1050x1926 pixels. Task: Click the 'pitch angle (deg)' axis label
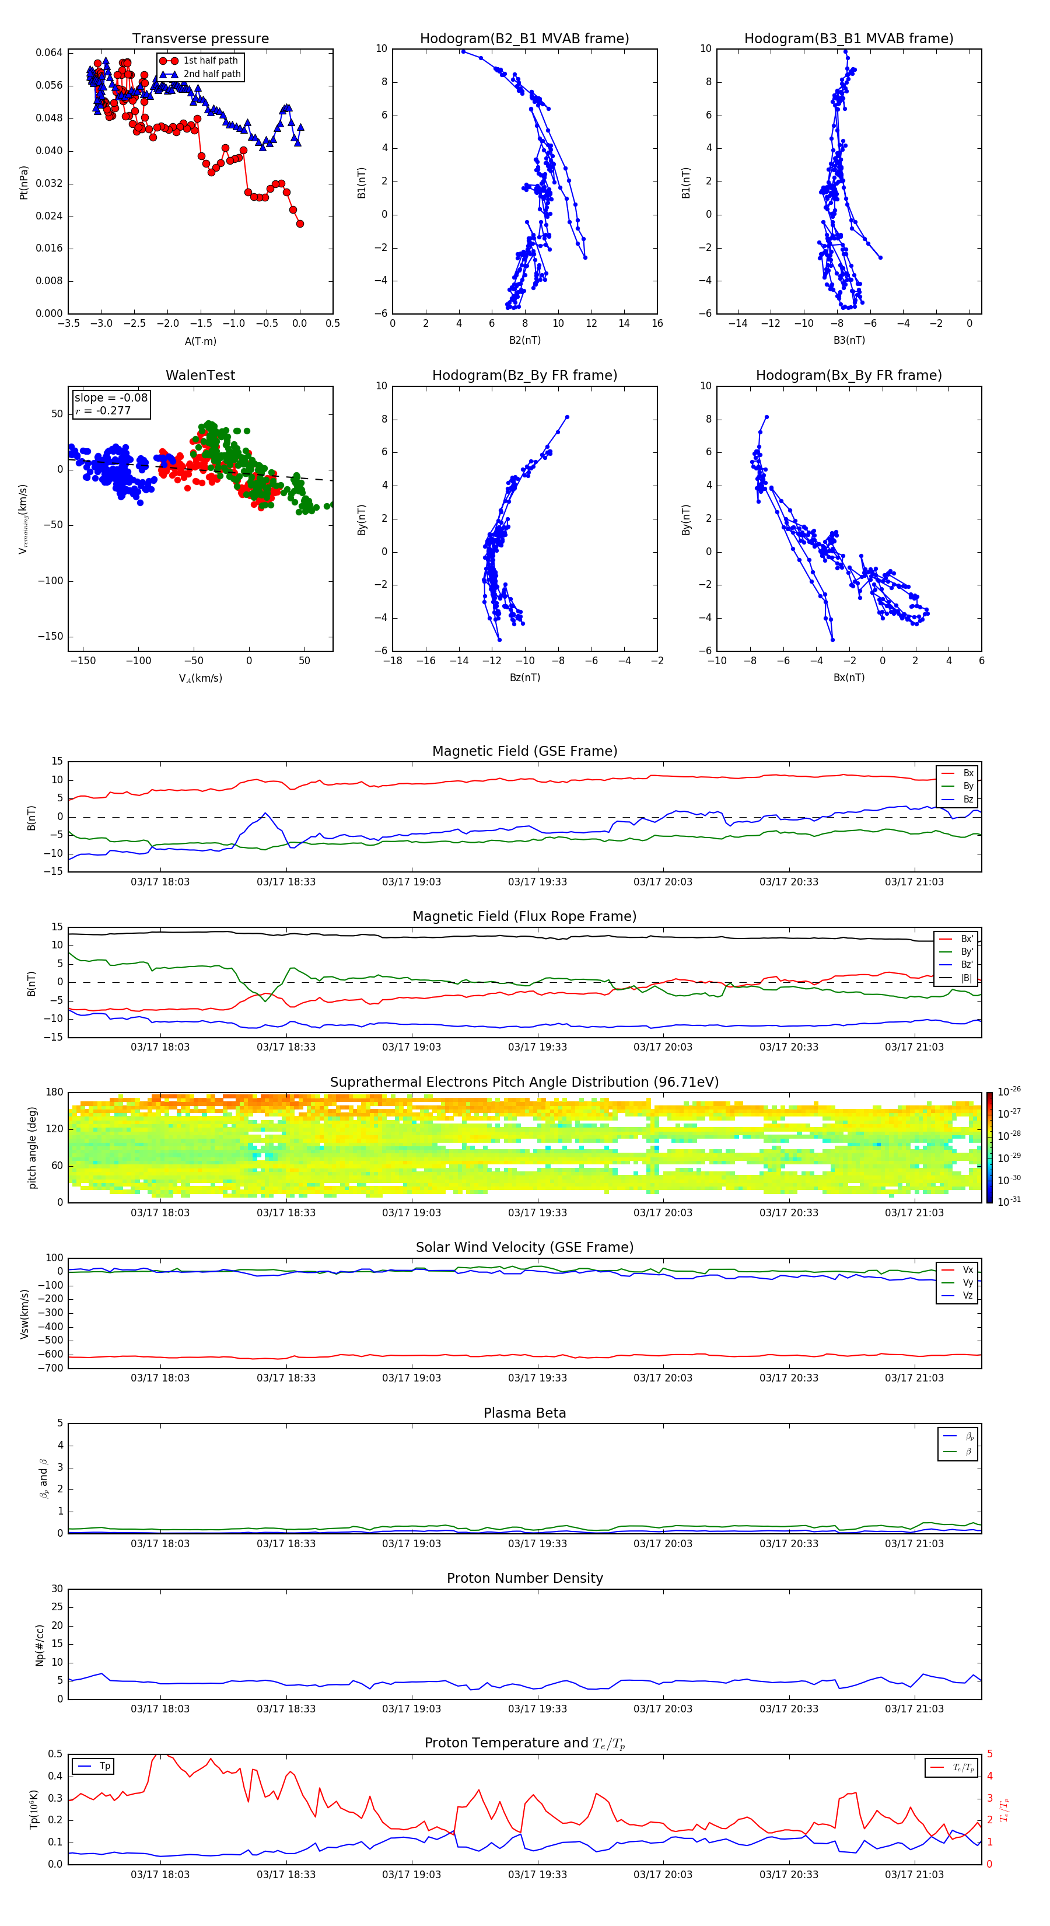pyautogui.click(x=32, y=1147)
